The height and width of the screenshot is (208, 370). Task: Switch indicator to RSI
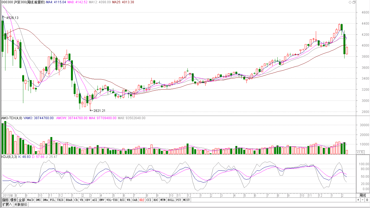click(x=122, y=200)
